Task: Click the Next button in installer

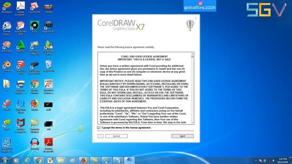Action: pos(182,136)
